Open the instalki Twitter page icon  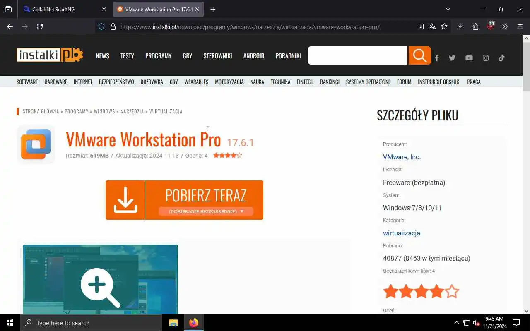(452, 58)
